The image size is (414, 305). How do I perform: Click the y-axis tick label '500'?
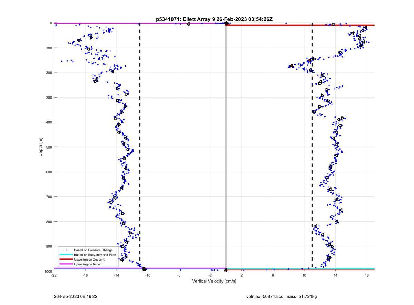[x=49, y=147]
